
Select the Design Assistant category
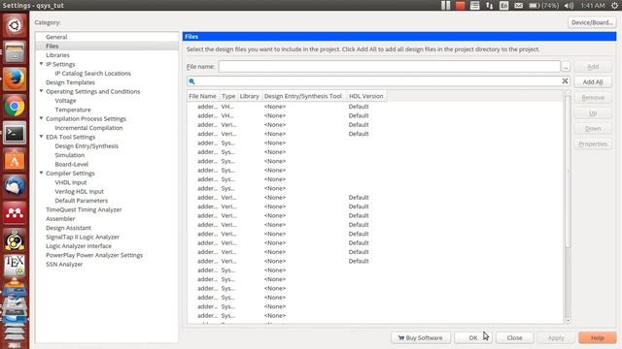[68, 228]
